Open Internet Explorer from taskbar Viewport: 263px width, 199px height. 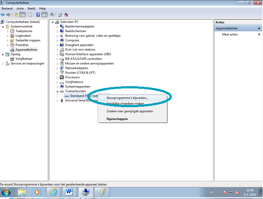click(x=53, y=192)
